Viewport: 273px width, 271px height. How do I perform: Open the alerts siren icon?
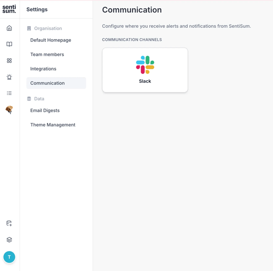coord(9,77)
